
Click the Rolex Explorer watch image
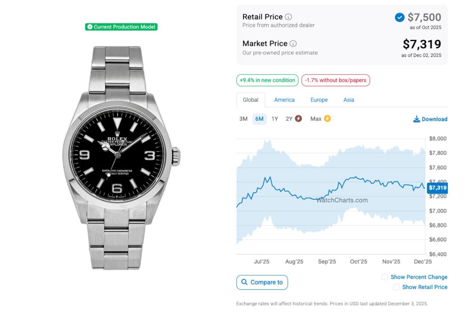tap(121, 157)
